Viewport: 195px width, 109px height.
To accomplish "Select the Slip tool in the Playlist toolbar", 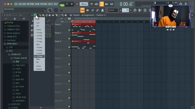I will click(53, 15).
